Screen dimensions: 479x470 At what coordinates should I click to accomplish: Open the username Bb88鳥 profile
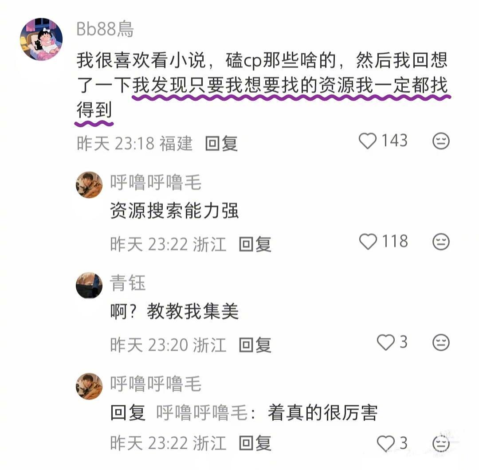coord(105,29)
